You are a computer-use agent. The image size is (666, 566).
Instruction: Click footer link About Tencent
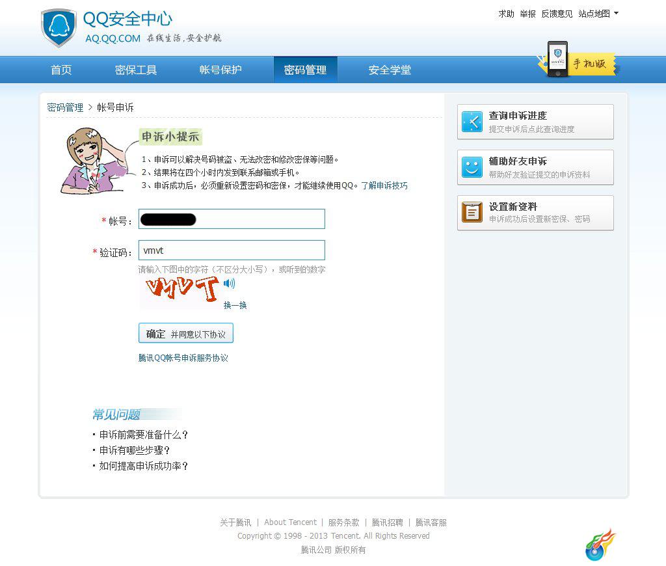[x=291, y=522]
